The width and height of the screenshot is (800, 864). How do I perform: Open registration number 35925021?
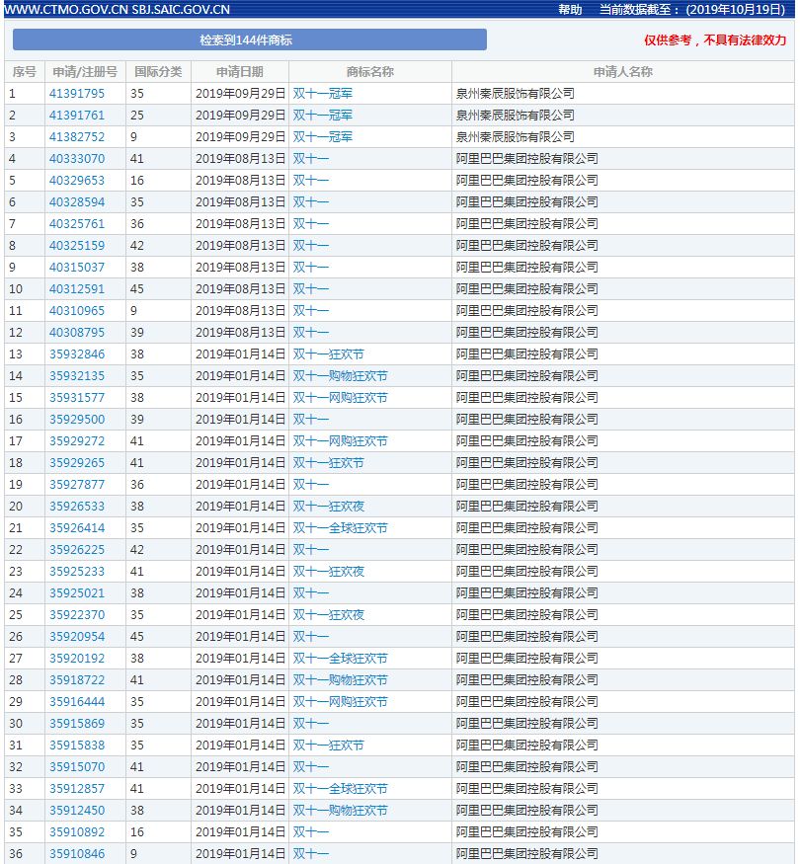coord(77,592)
